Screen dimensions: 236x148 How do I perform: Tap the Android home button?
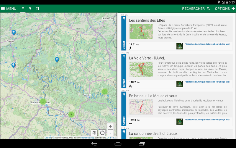tap(118, 144)
